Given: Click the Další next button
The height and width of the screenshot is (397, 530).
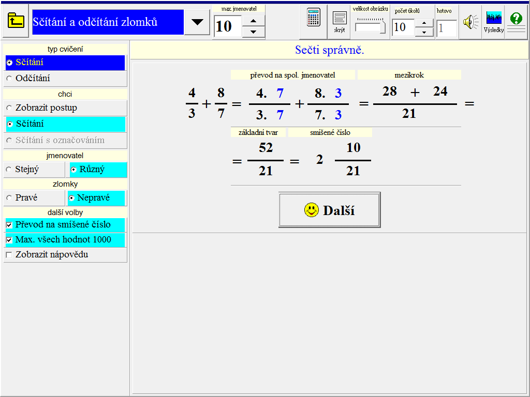Looking at the screenshot, I should [330, 210].
